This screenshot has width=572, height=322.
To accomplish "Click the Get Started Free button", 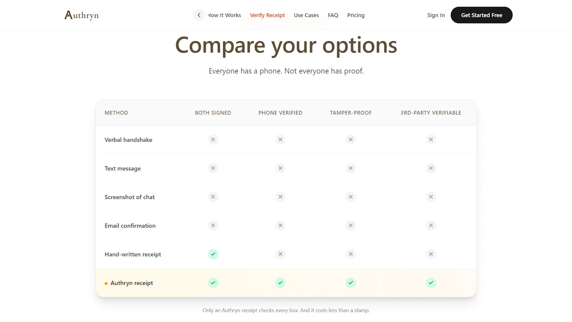I will tap(482, 15).
